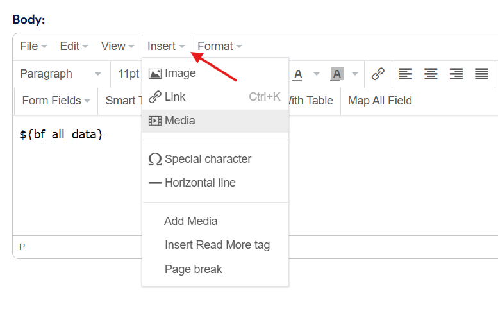Apply background highlight color icon
This screenshot has width=498, height=309.
[x=336, y=74]
